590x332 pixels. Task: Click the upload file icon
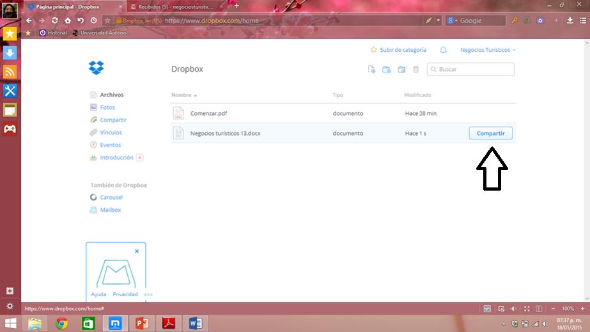371,70
